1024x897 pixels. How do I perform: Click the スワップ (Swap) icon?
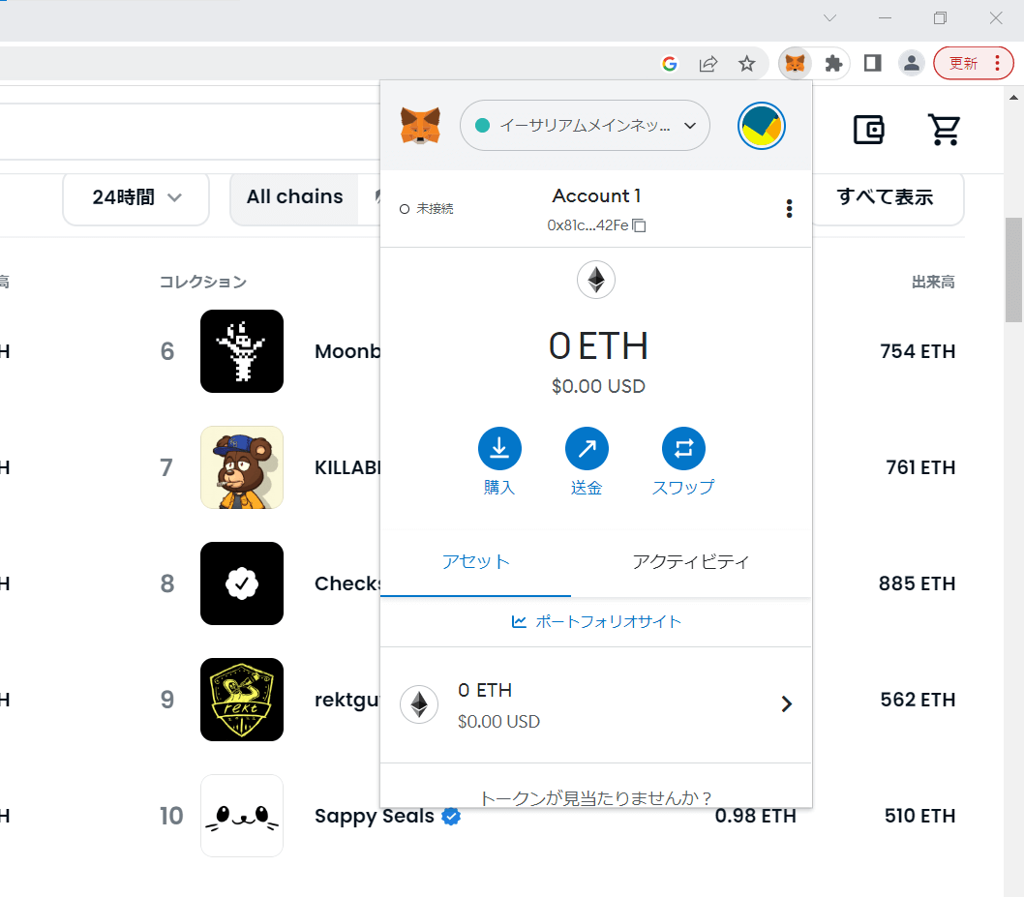[x=683, y=448]
